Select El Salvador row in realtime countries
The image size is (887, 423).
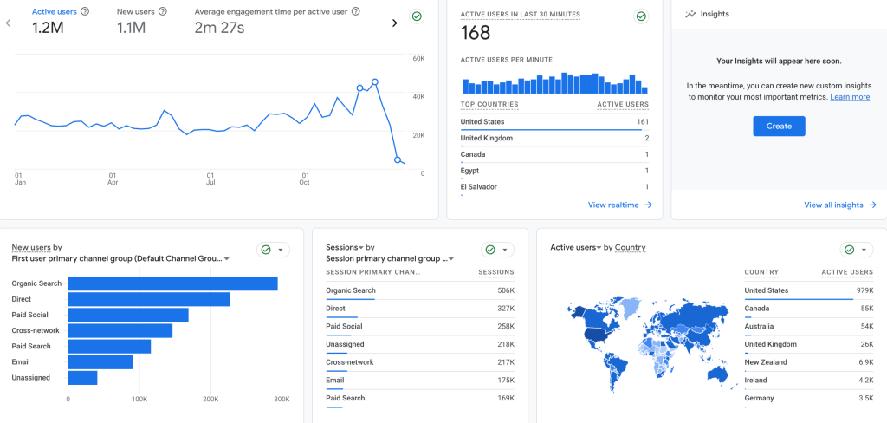555,187
